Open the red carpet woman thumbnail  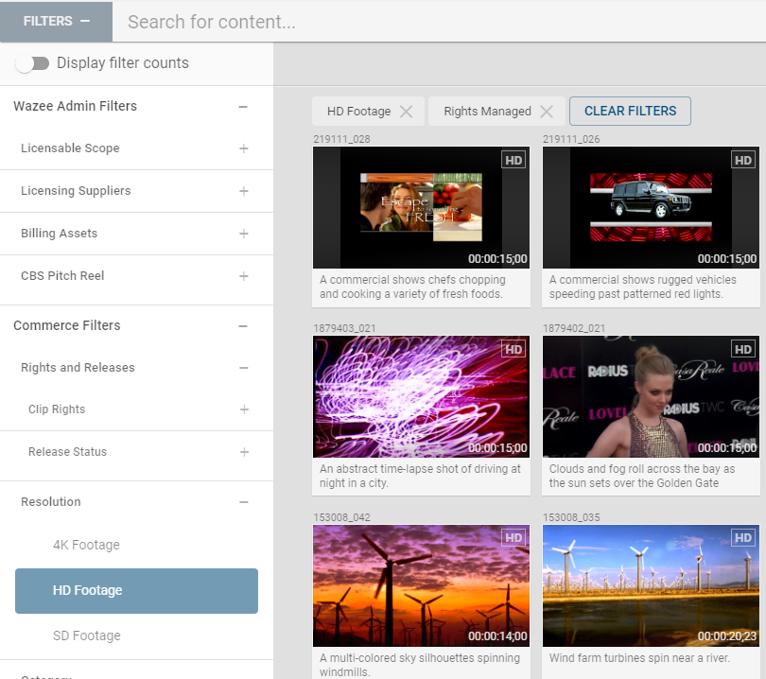click(651, 396)
